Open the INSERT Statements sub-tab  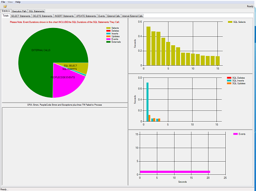[x=64, y=16]
